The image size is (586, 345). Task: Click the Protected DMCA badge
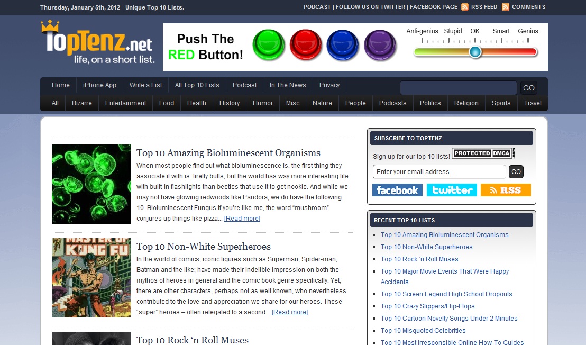pyautogui.click(x=483, y=153)
